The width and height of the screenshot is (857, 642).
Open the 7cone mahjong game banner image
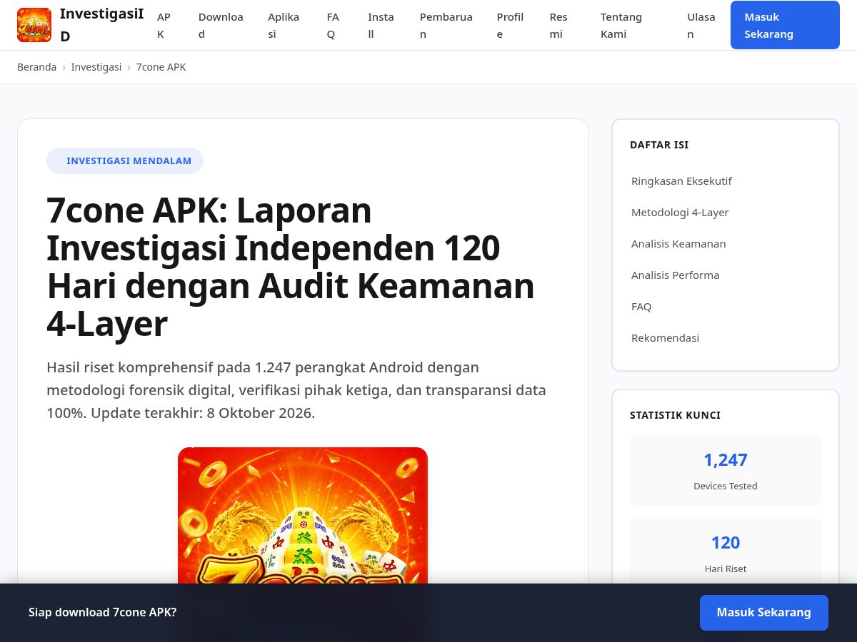(303, 515)
